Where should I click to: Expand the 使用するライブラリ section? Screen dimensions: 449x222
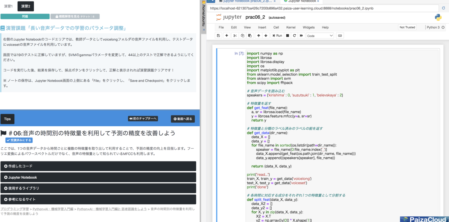(x=99, y=188)
